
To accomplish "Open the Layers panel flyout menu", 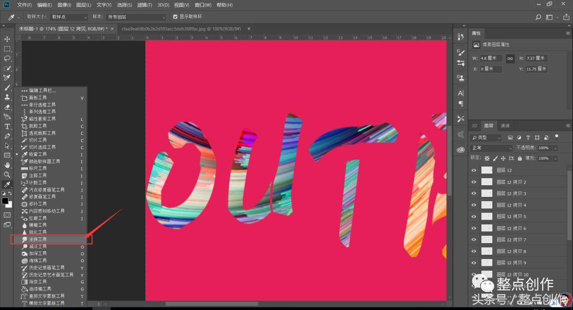I will [x=568, y=126].
